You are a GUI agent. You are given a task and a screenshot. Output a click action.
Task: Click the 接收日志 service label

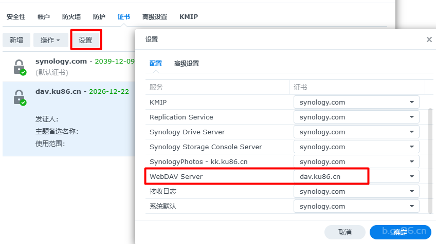click(x=163, y=191)
